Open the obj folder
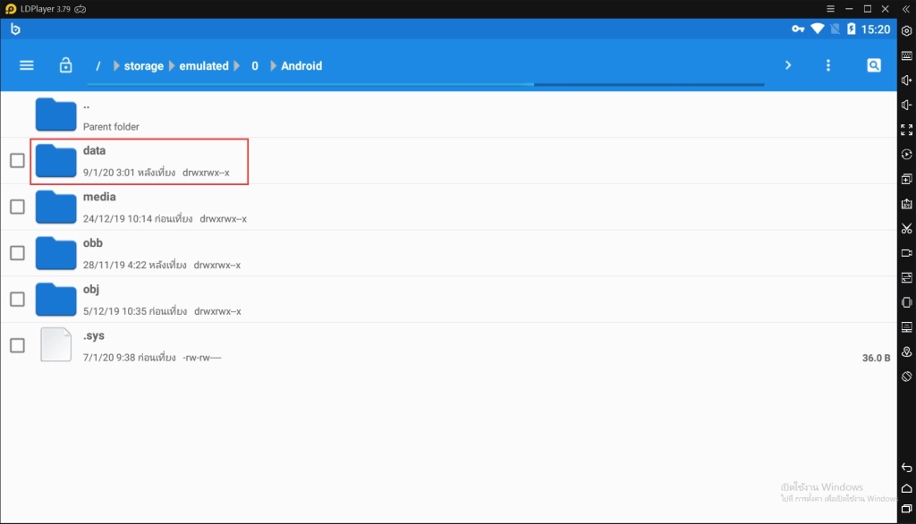Screen dimensions: 916x524 point(449,299)
